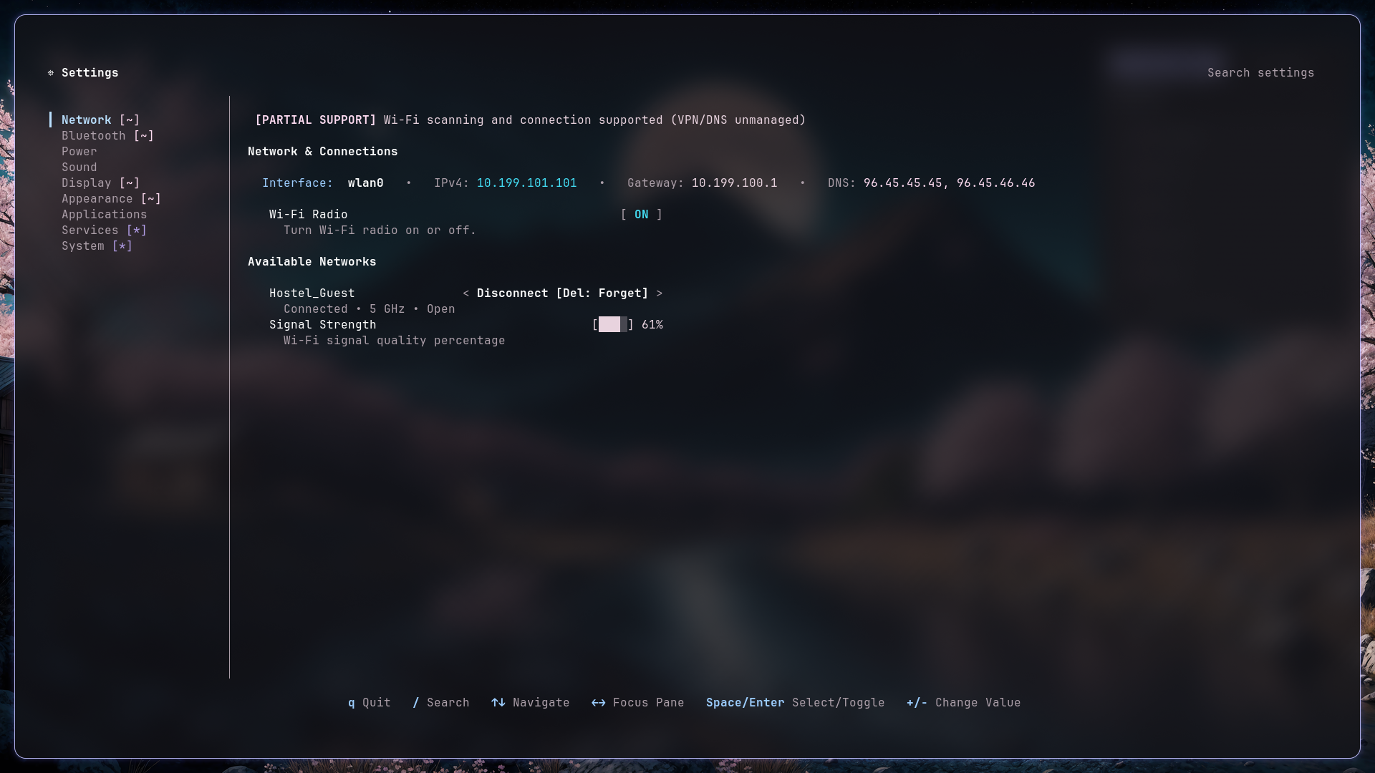The image size is (1375, 773).
Task: Click the +/- Change Value hint
Action: 963,703
